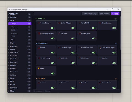Select the Primitive subcategory

pyautogui.click(x=20, y=33)
